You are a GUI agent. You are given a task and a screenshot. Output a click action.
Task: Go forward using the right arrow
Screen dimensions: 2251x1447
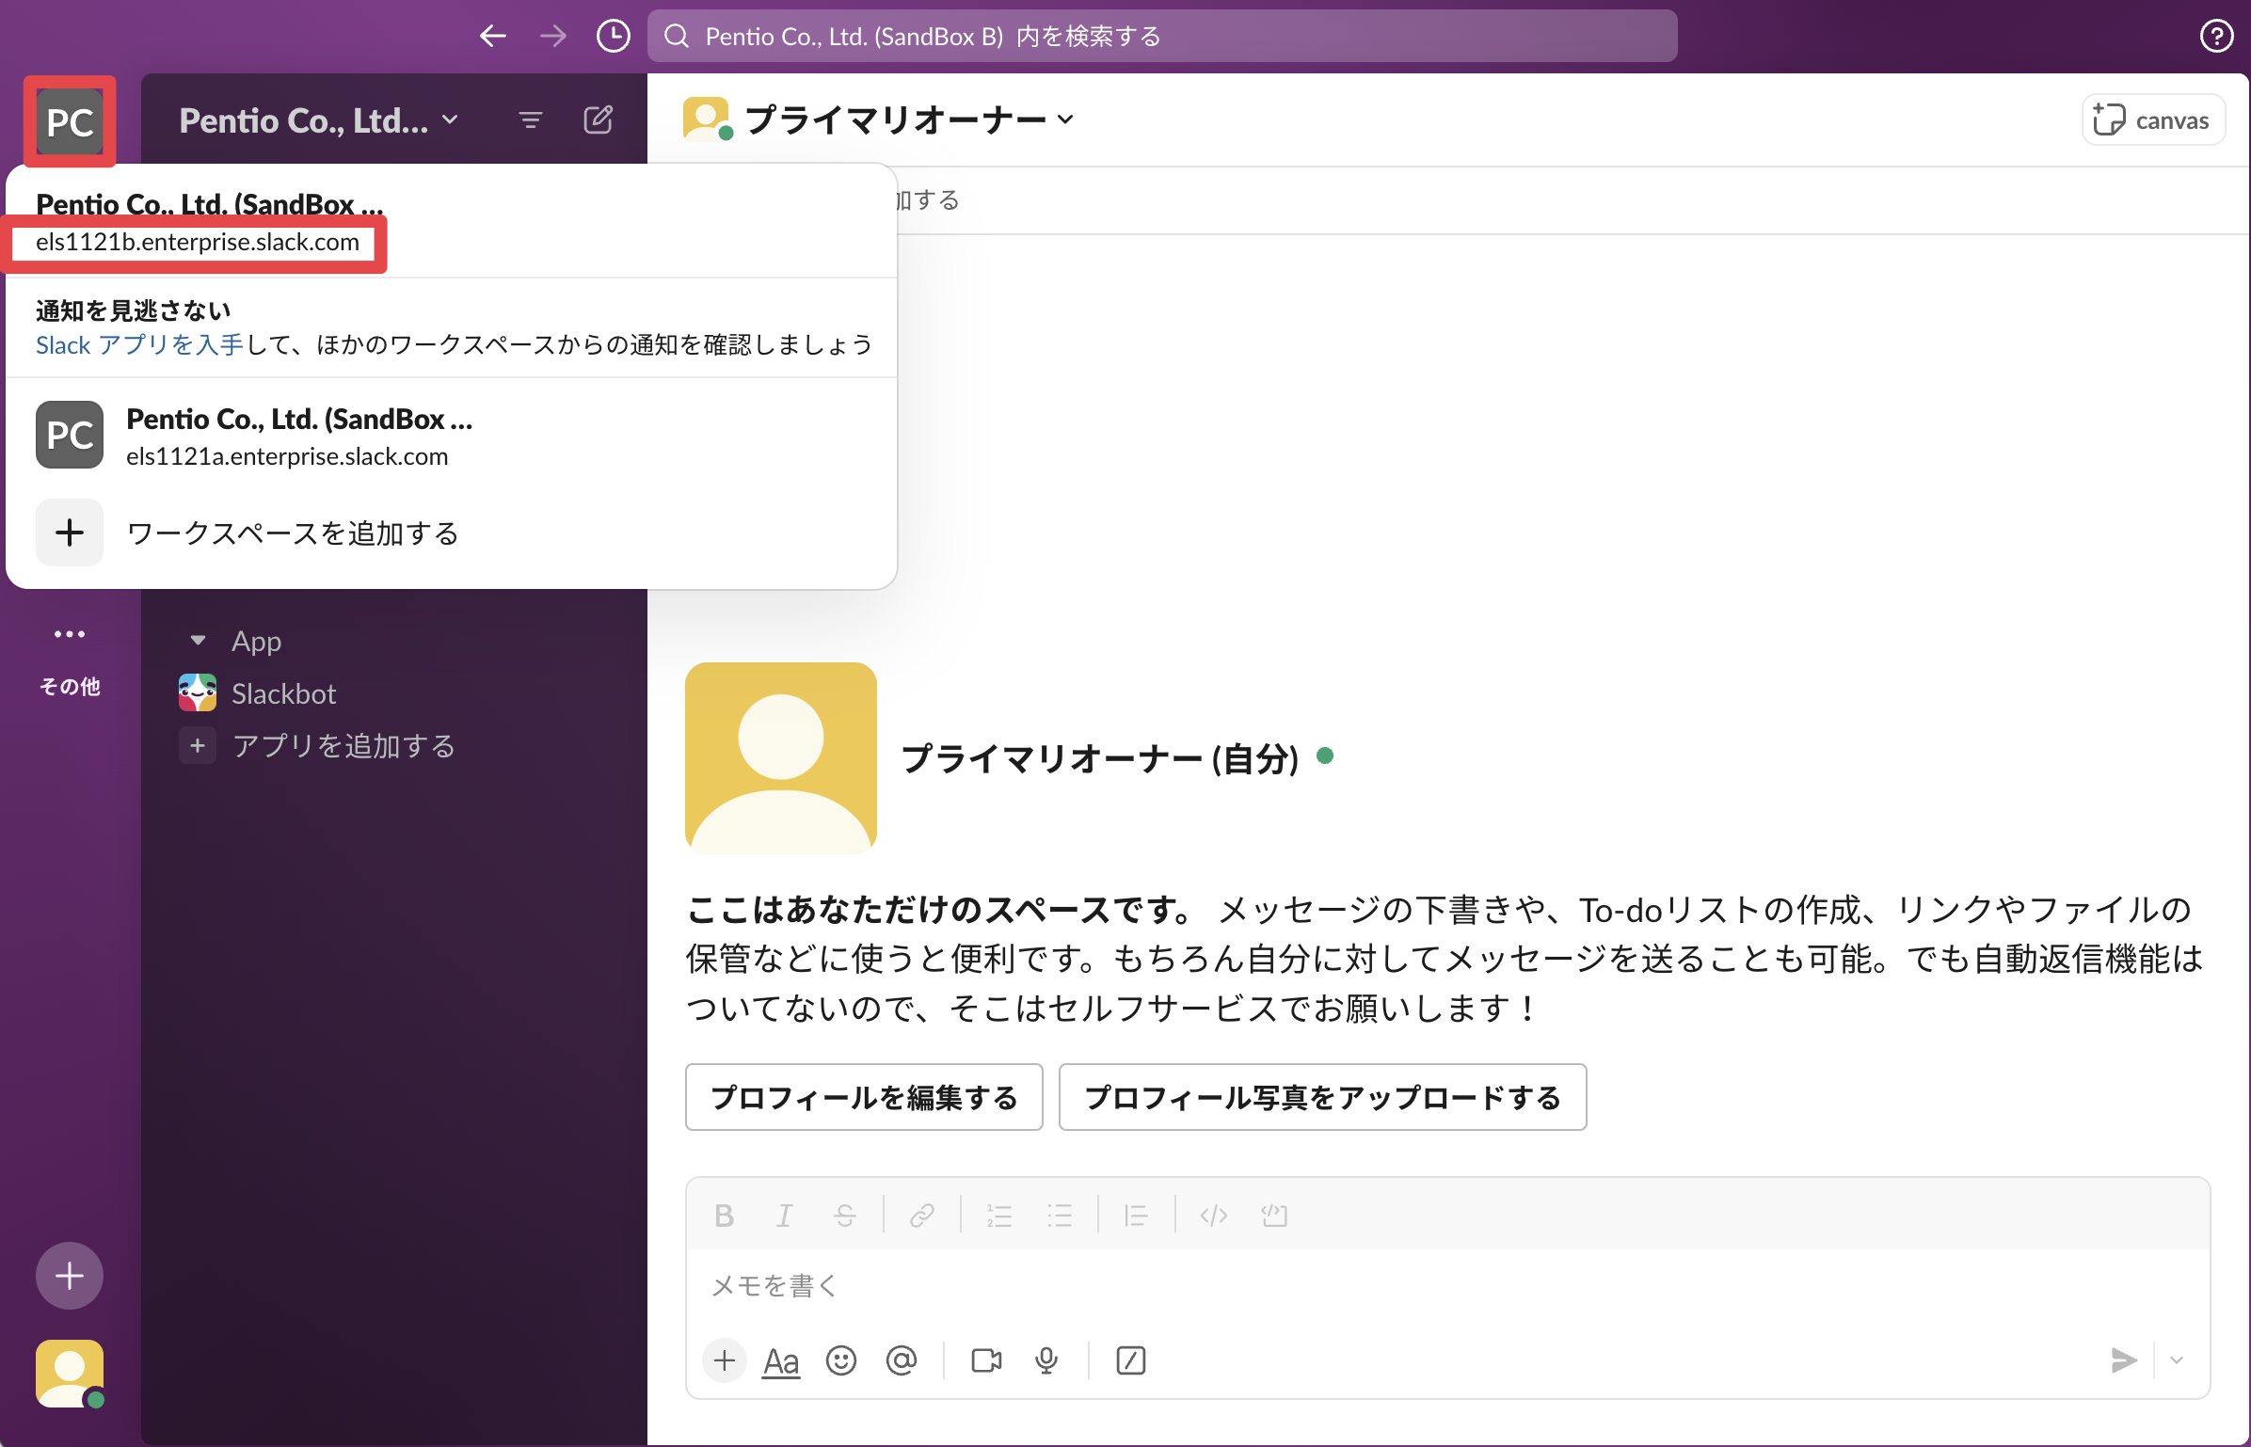point(553,36)
